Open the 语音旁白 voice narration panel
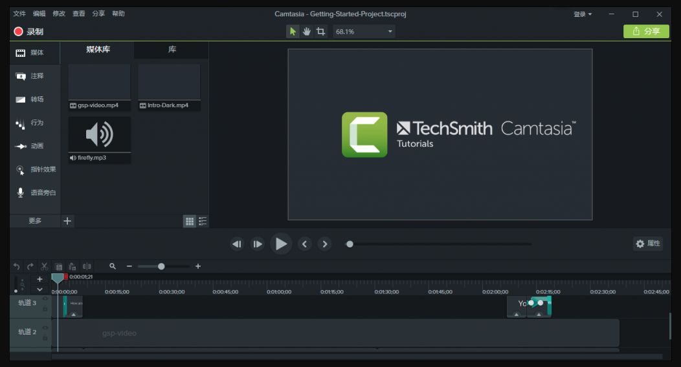This screenshot has height=367, width=681. [x=36, y=193]
